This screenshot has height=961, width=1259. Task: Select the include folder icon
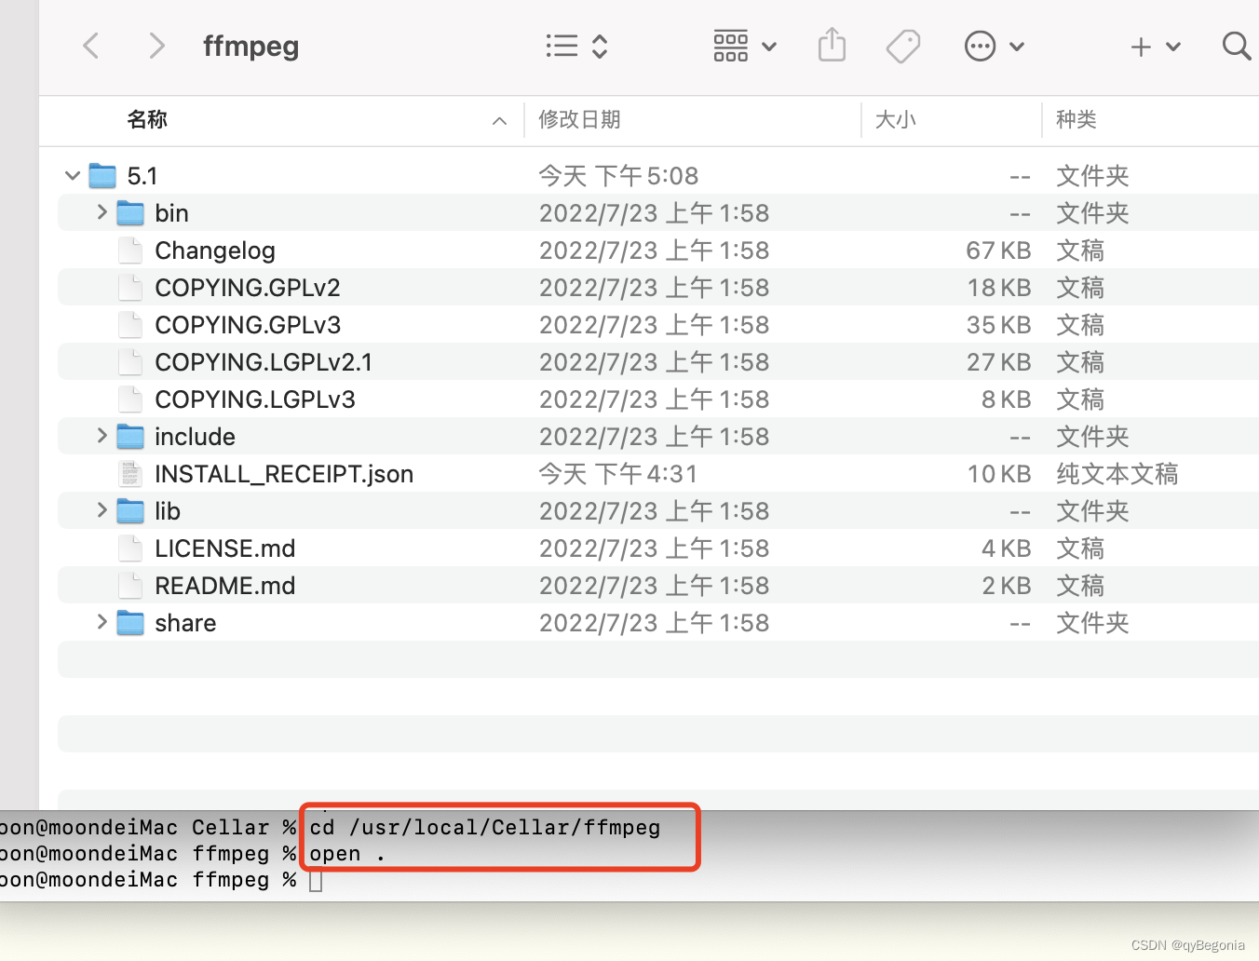[x=130, y=437]
